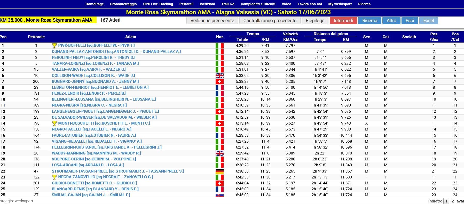
Task: Click the French flag in LEBRETON-HENRIOT row
Action: click(219, 87)
